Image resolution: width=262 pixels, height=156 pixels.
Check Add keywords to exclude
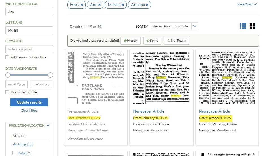(x=7, y=57)
